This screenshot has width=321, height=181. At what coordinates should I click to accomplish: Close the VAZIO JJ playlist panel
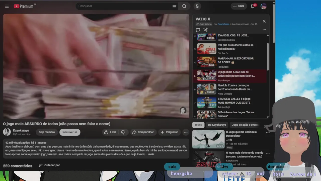pos(264,21)
